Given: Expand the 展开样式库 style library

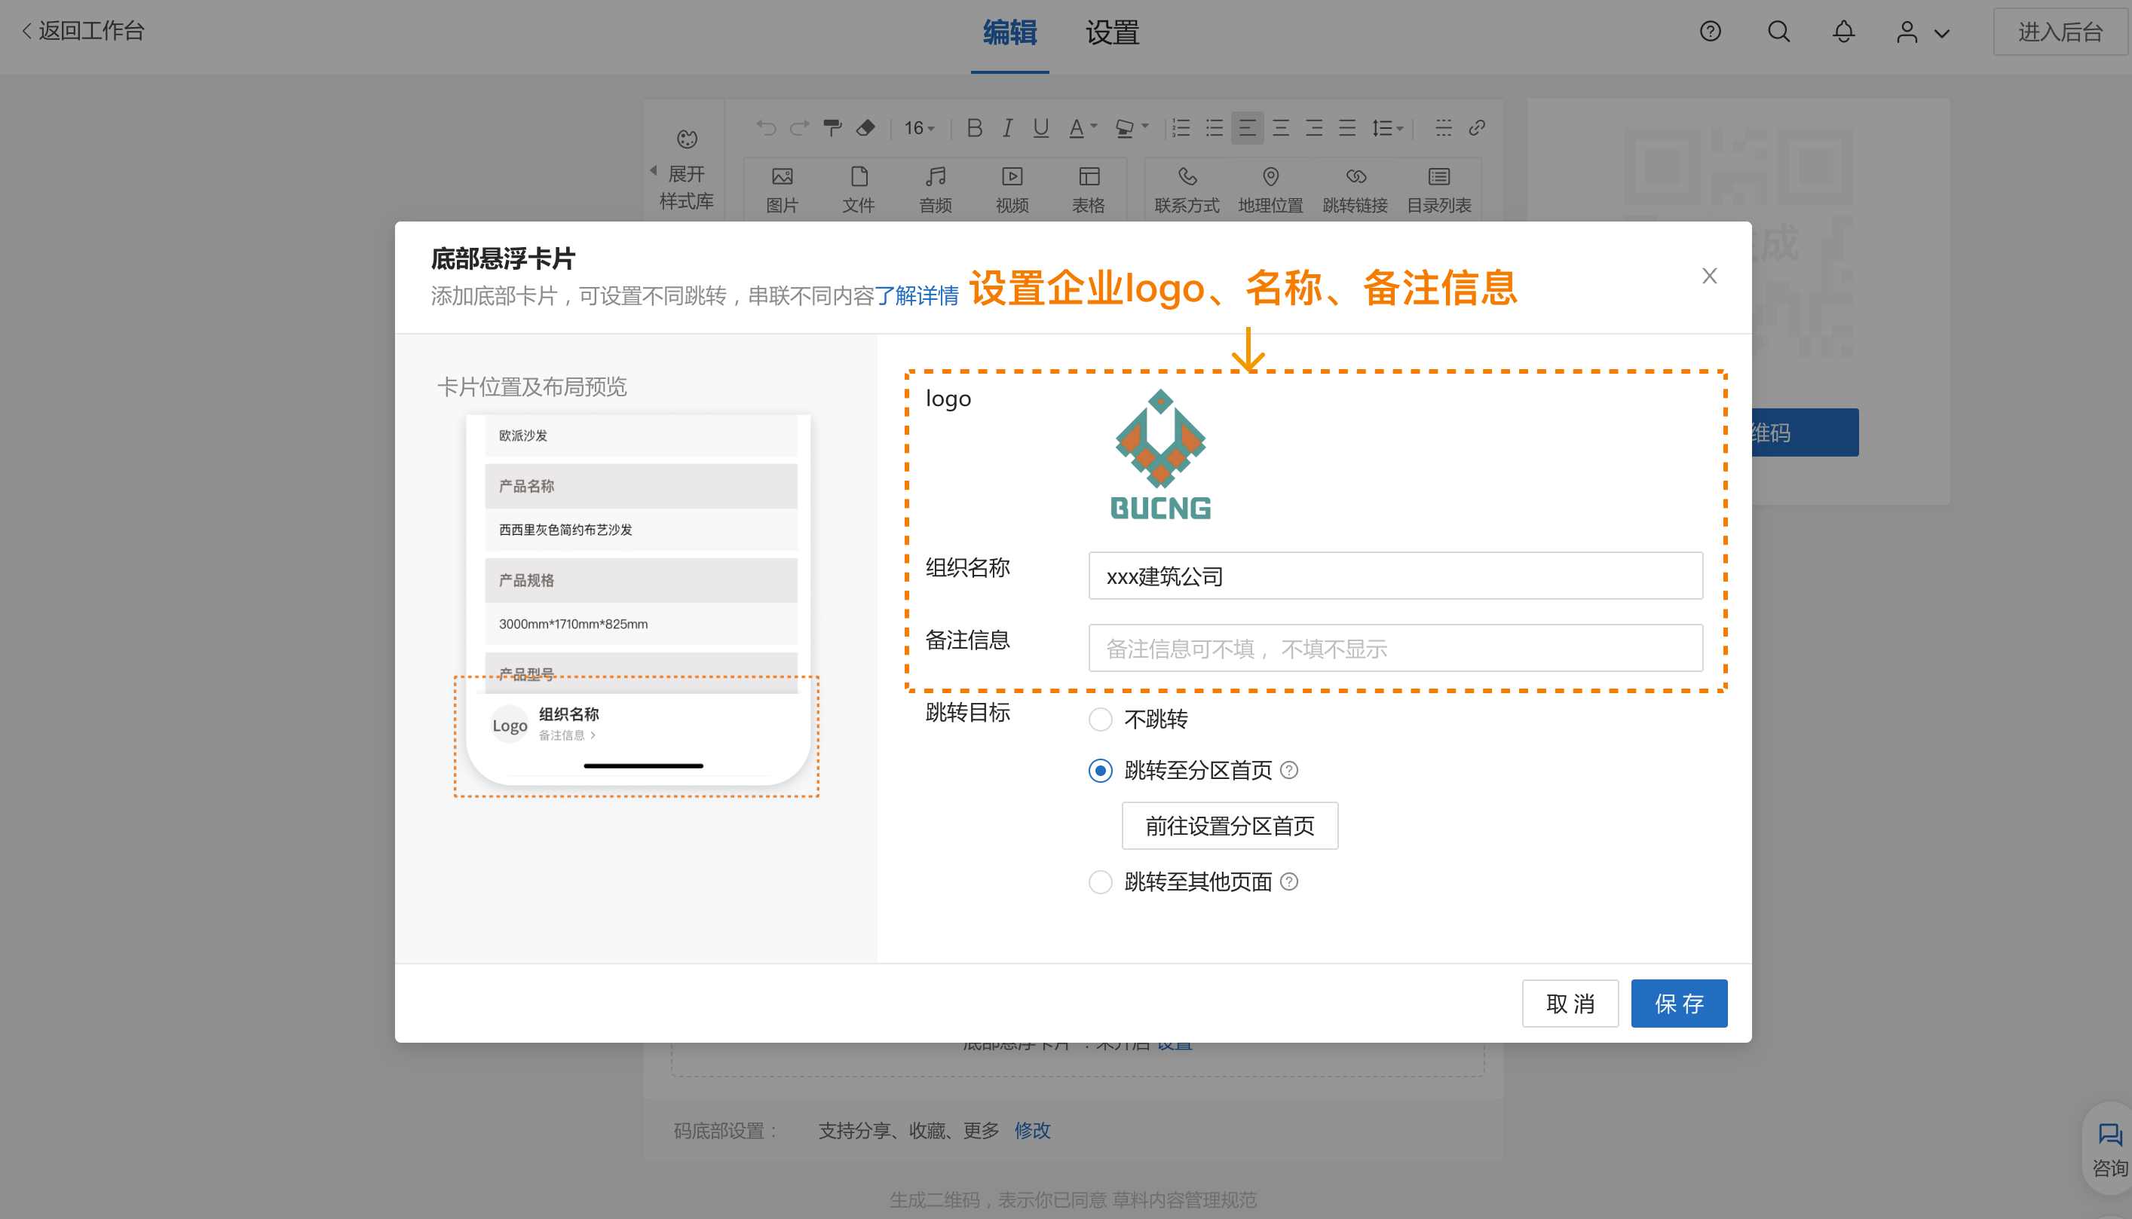Looking at the screenshot, I should 686,171.
